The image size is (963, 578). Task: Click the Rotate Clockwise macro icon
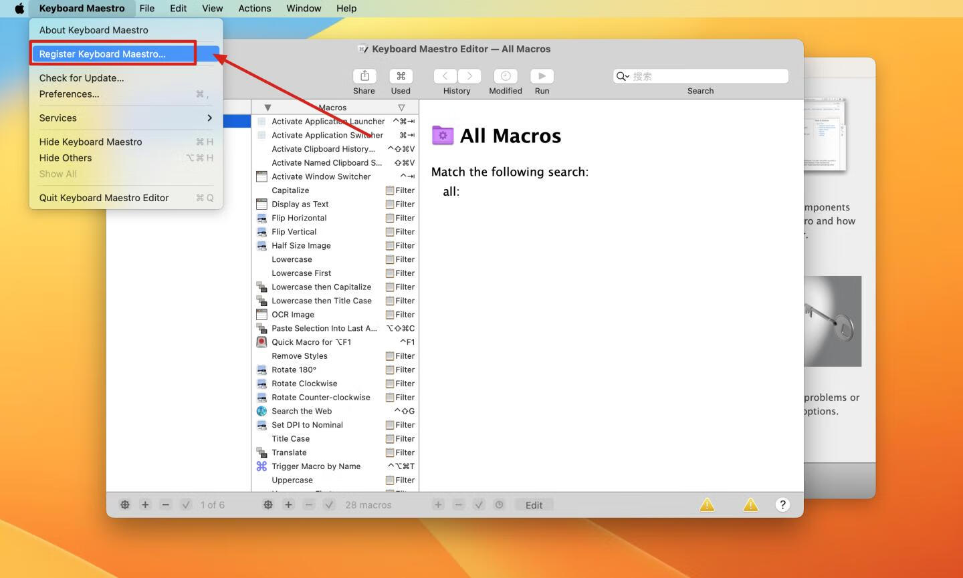click(261, 384)
